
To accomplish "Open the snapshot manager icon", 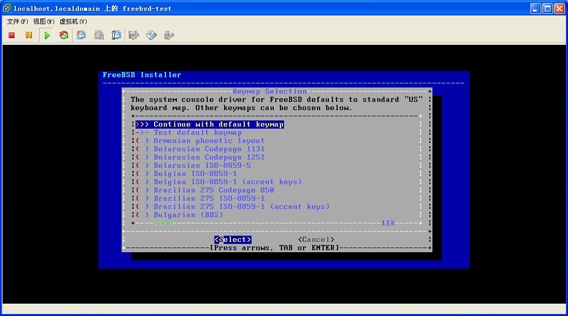I will coord(116,36).
